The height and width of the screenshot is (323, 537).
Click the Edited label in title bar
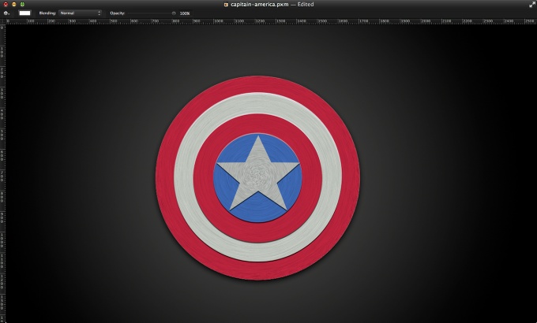pyautogui.click(x=306, y=4)
